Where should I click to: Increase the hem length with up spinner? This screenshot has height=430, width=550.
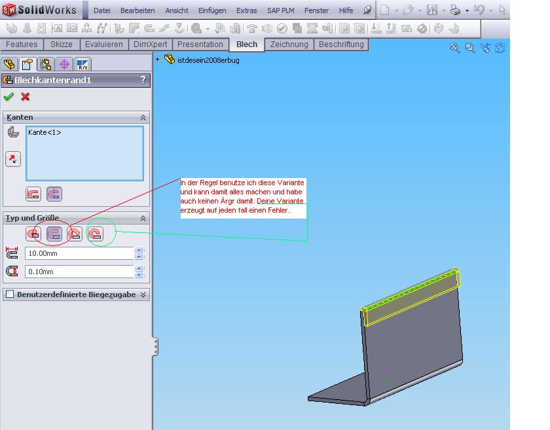tap(139, 250)
